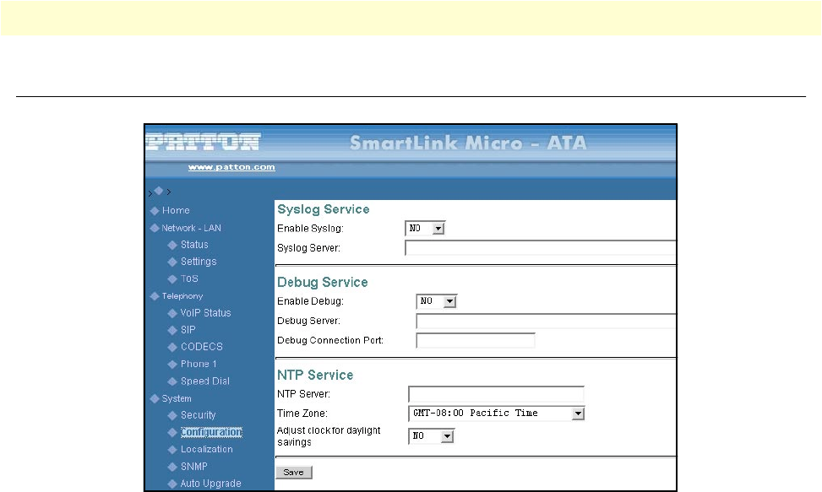822x492 pixels.
Task: Visit the www.patton.com link
Action: [231, 167]
